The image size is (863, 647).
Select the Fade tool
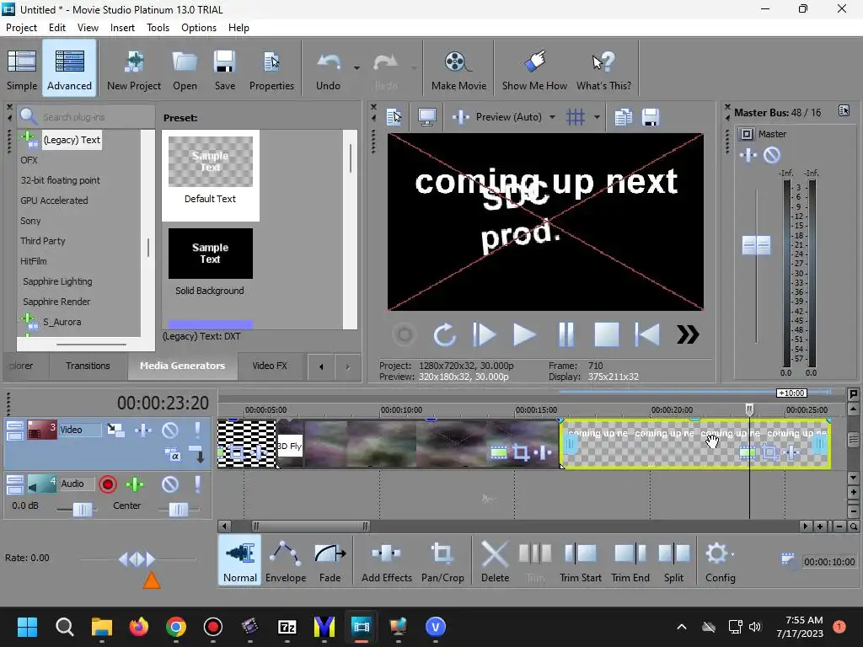click(x=330, y=561)
